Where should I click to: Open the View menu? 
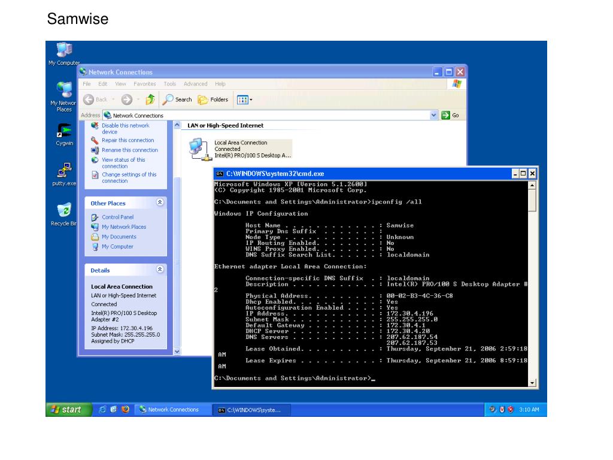[120, 84]
